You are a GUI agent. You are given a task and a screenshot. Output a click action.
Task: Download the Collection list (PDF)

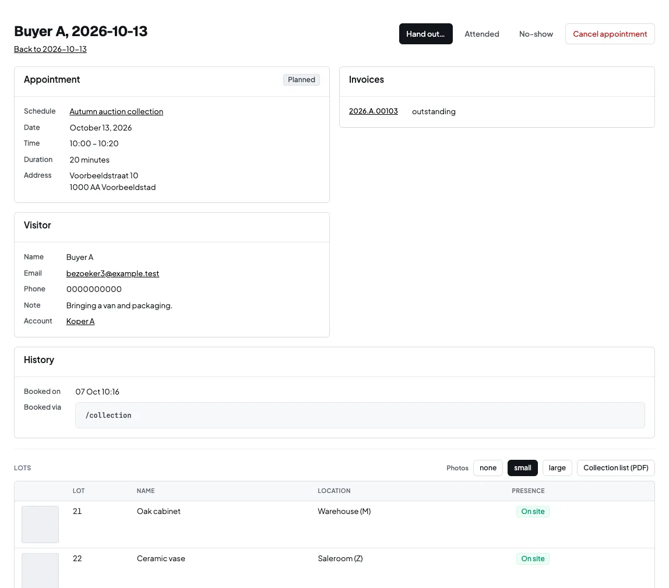point(615,468)
